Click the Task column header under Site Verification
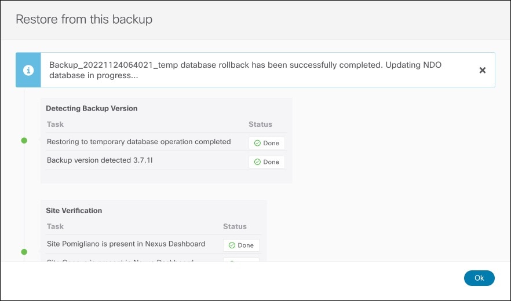Screen dimensions: 511x301 55,226
